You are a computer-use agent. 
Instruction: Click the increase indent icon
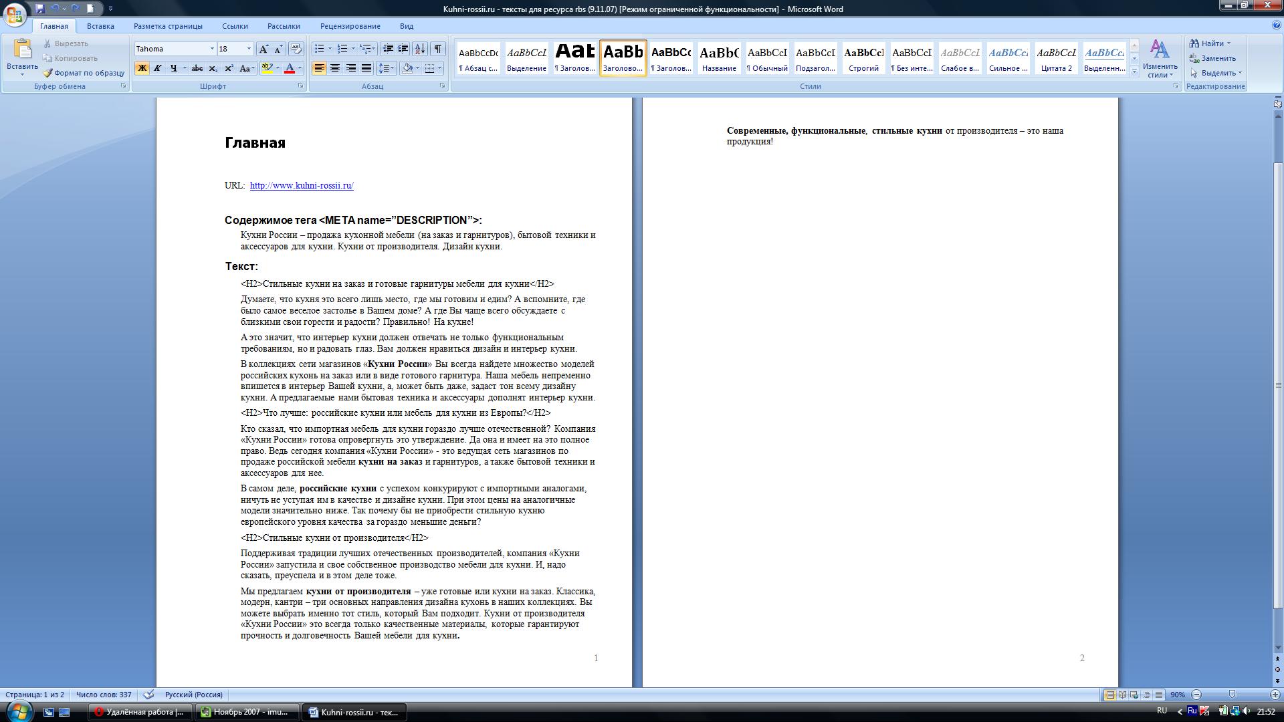[403, 49]
